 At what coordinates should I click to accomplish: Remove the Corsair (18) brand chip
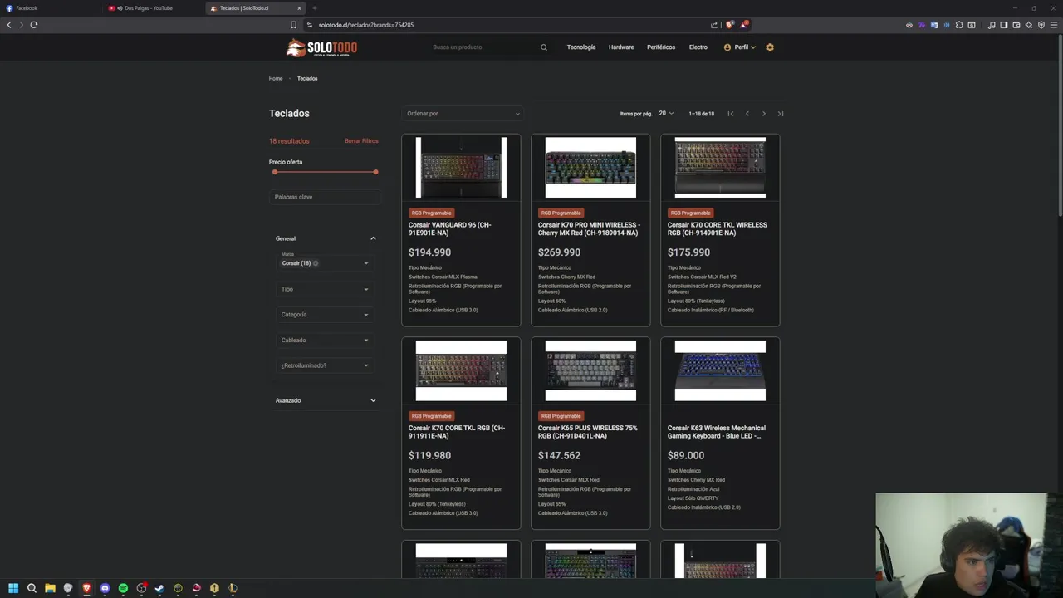click(316, 263)
